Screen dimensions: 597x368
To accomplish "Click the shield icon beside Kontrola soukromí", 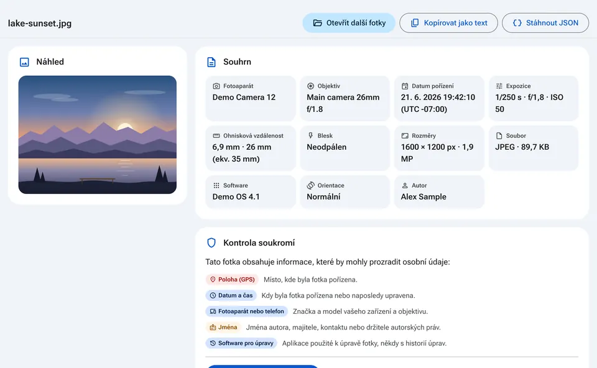I will click(x=211, y=243).
